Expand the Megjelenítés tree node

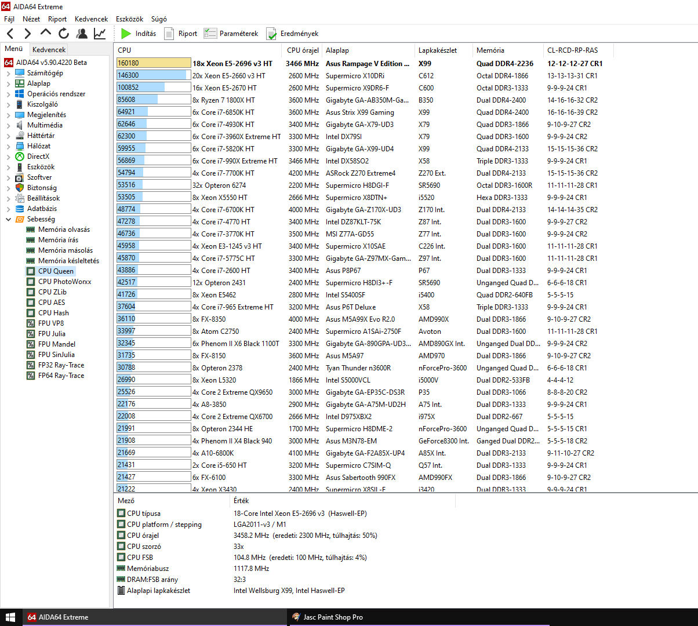click(x=8, y=115)
